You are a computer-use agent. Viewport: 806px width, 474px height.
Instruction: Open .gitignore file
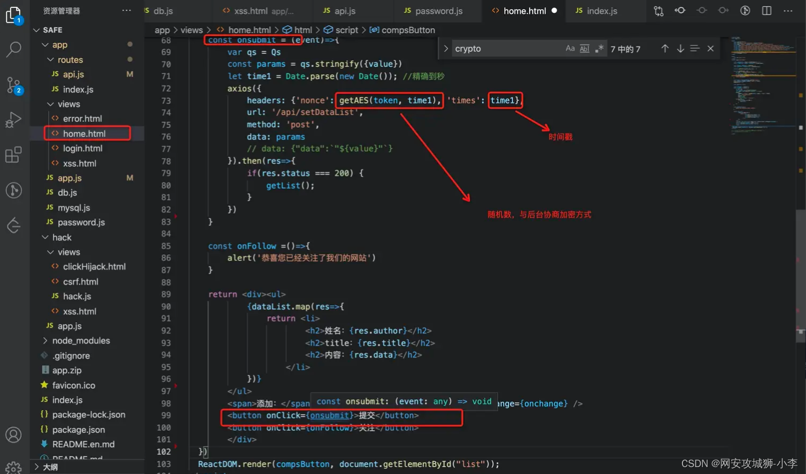pos(71,355)
